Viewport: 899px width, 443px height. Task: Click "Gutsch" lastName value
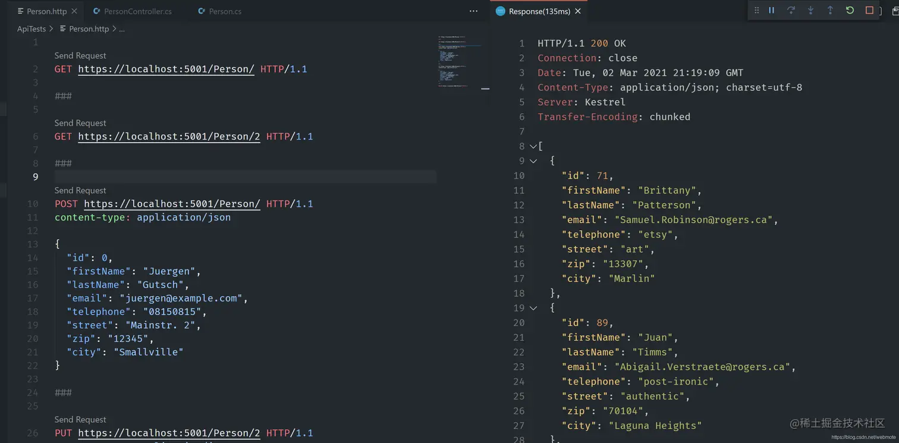pos(161,285)
